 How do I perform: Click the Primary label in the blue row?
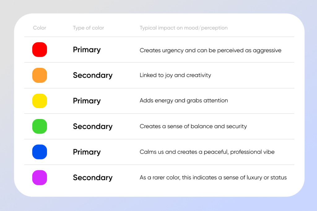click(x=87, y=152)
